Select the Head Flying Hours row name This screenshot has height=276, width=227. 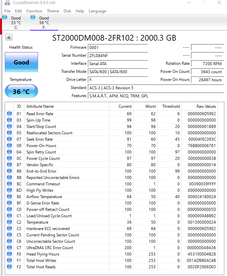point(43,254)
